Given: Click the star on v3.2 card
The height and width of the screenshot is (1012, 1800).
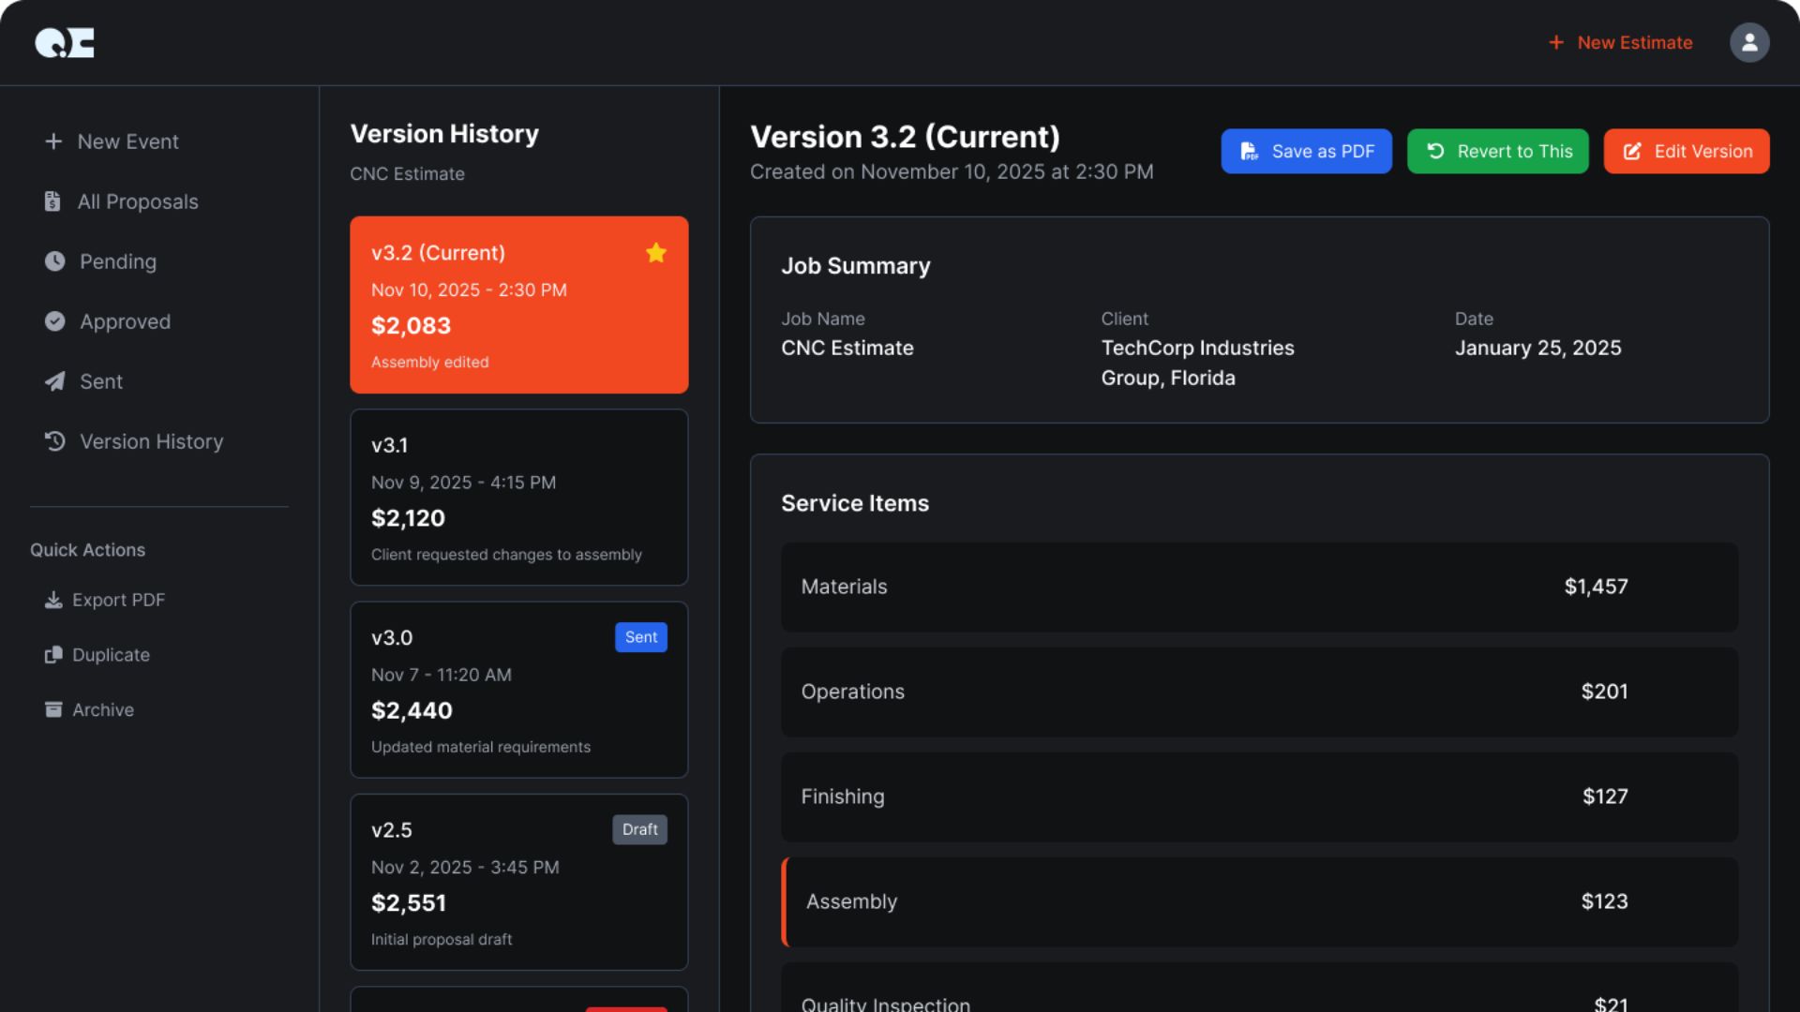Looking at the screenshot, I should [656, 253].
